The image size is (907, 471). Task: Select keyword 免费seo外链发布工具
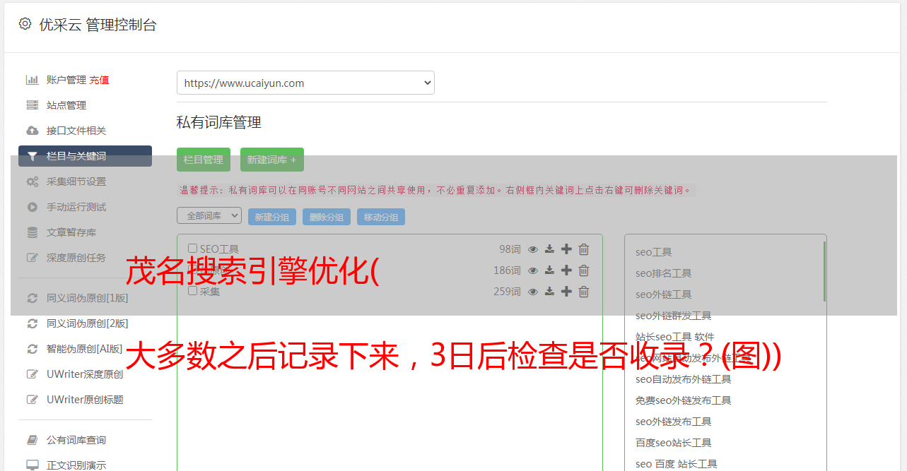[684, 400]
